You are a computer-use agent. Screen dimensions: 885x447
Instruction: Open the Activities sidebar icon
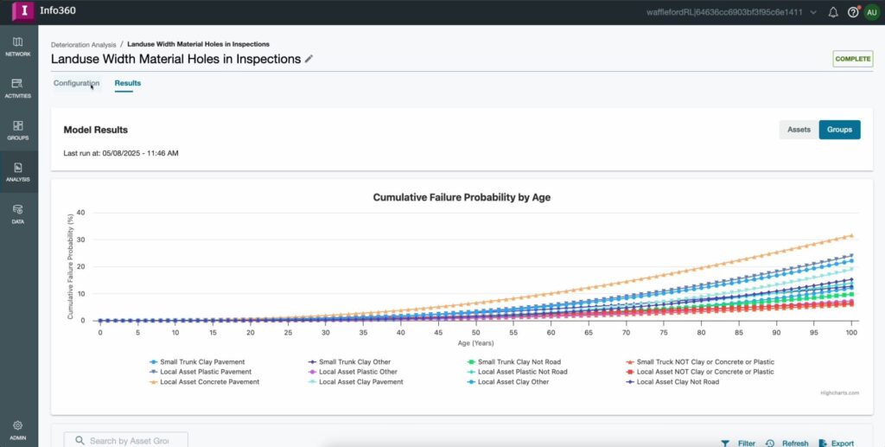point(18,88)
